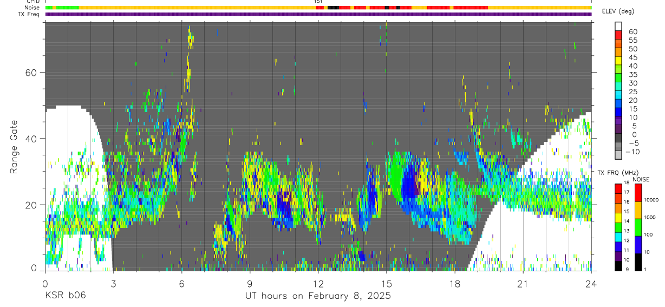Click the purple TX Freq strip along top
This screenshot has height=307, width=665.
[318, 15]
